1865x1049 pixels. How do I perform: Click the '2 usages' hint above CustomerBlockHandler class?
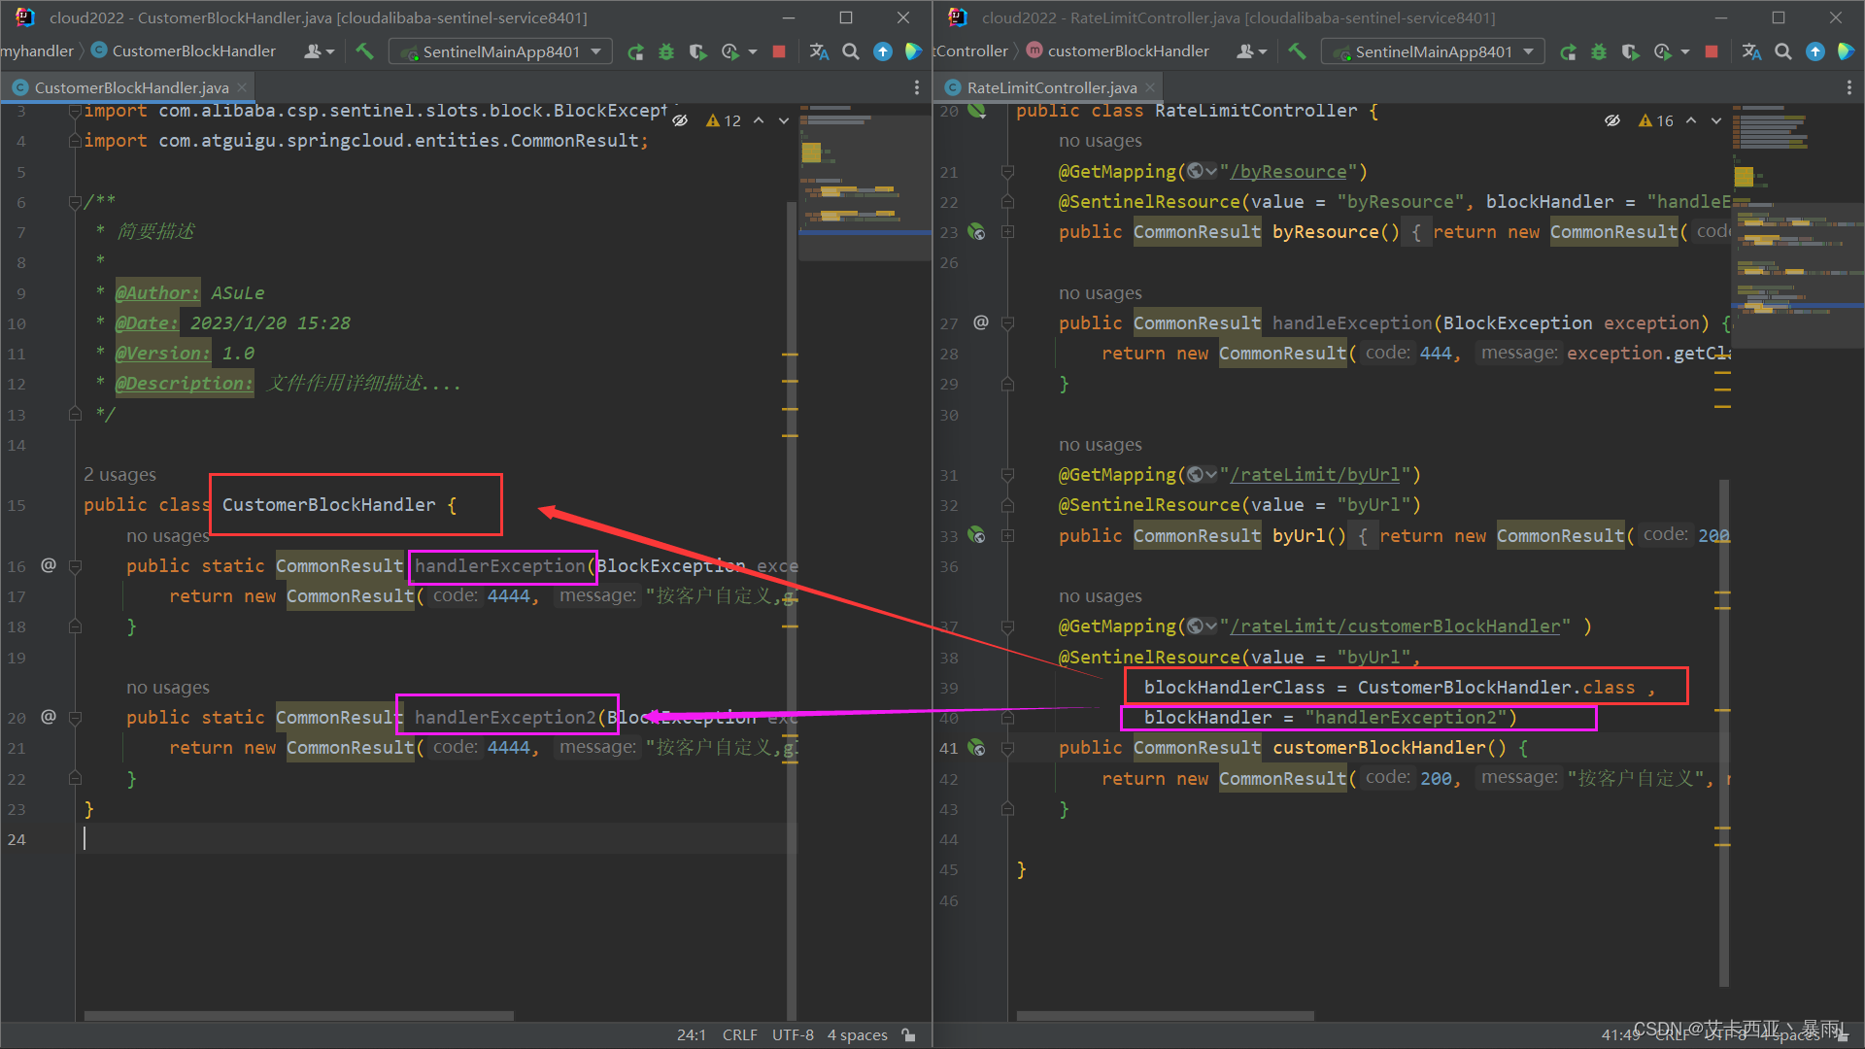pyautogui.click(x=119, y=475)
